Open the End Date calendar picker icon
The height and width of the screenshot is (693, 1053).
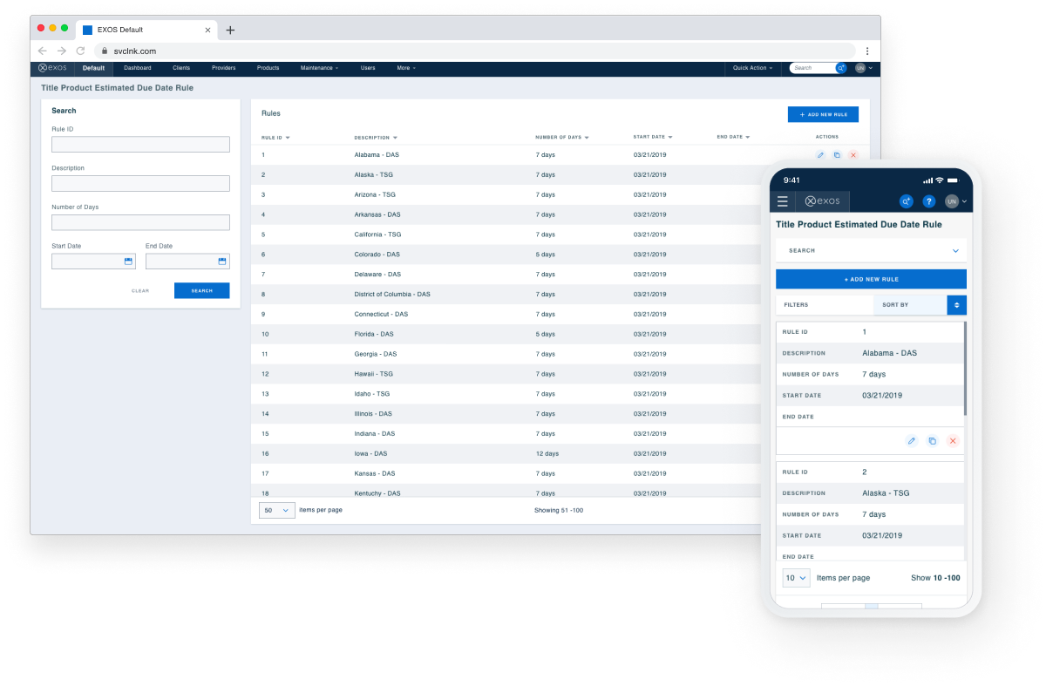(222, 262)
